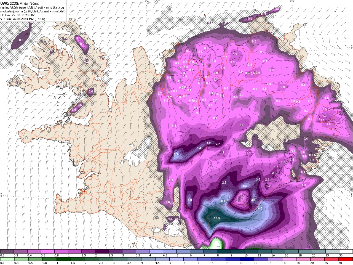Click the VT: Sun. 26.03.2023 19Z line
Image resolution: width=353 pixels, height=265 pixels.
click(23, 19)
